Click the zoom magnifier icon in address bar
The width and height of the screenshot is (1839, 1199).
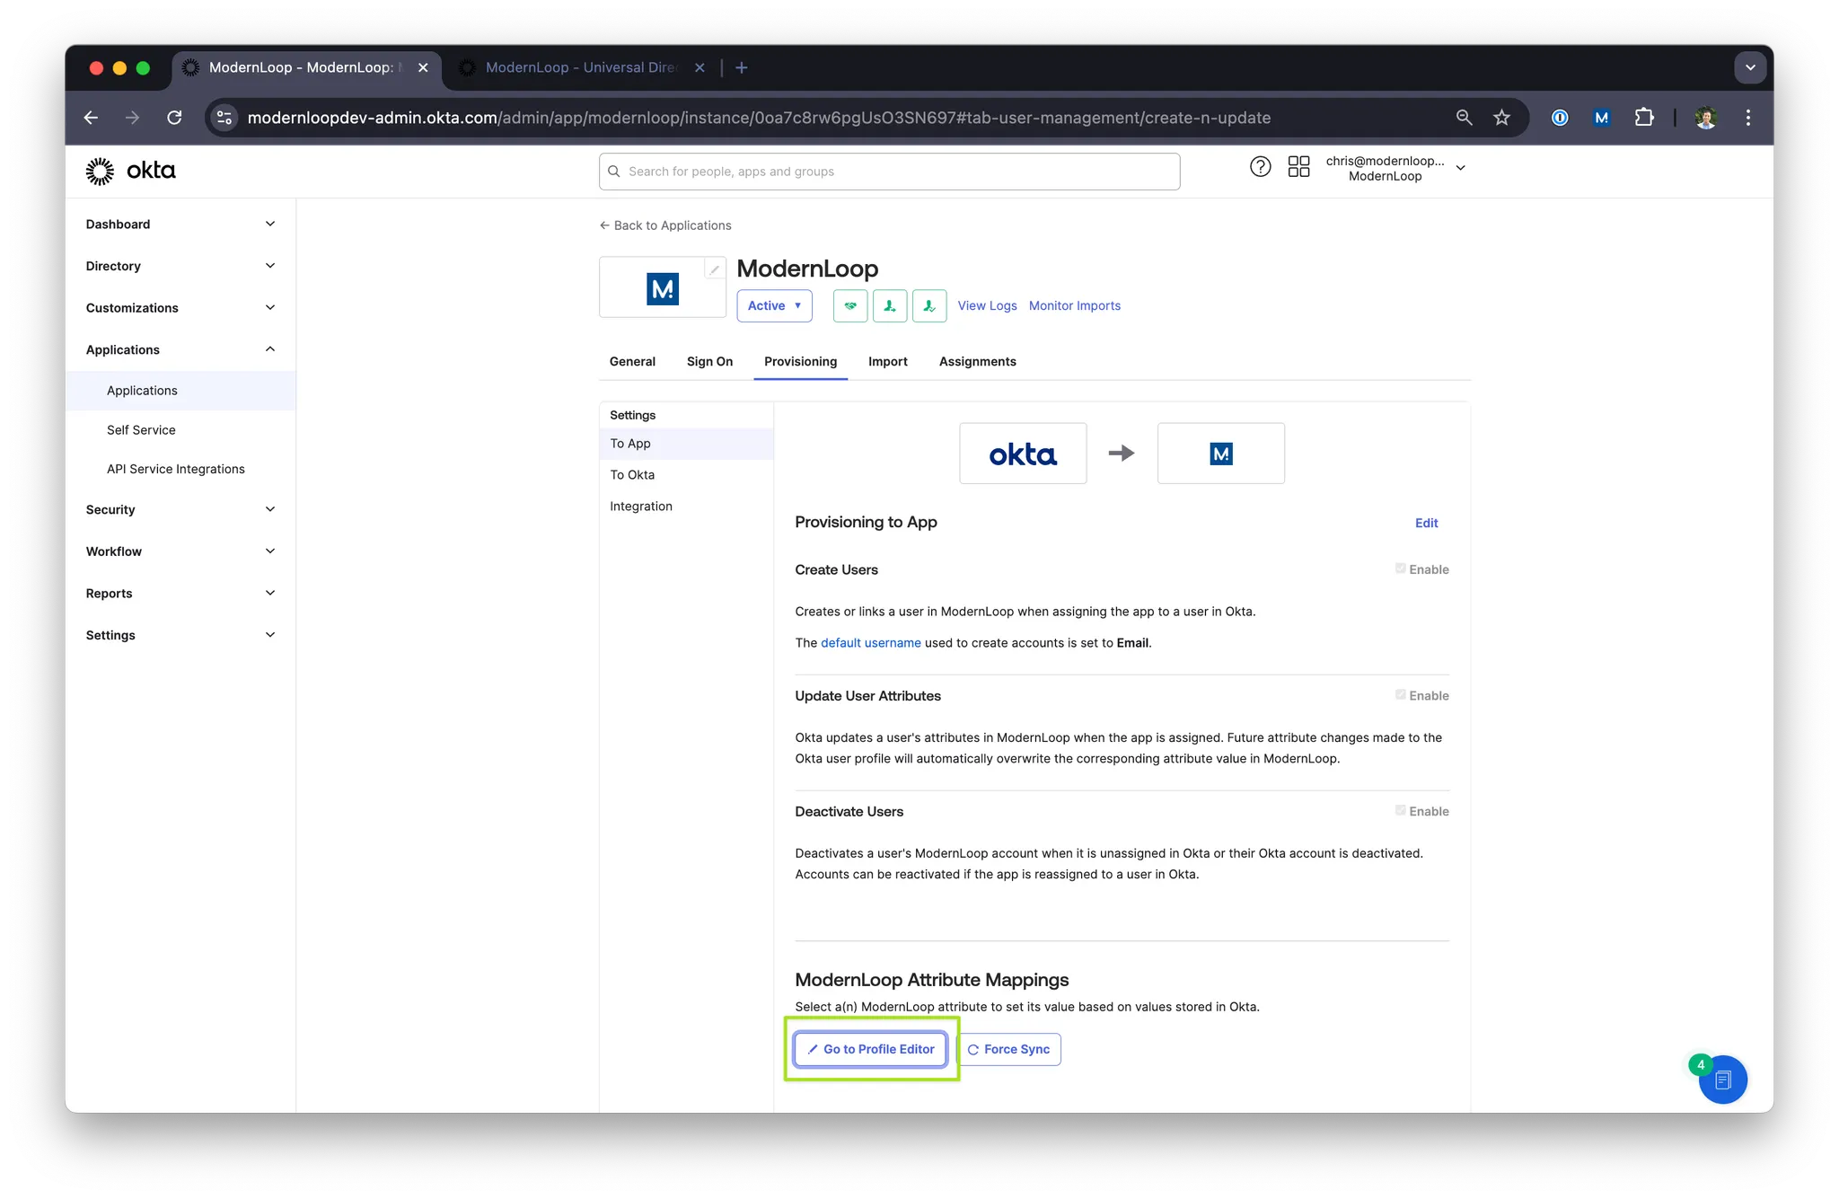(1464, 118)
